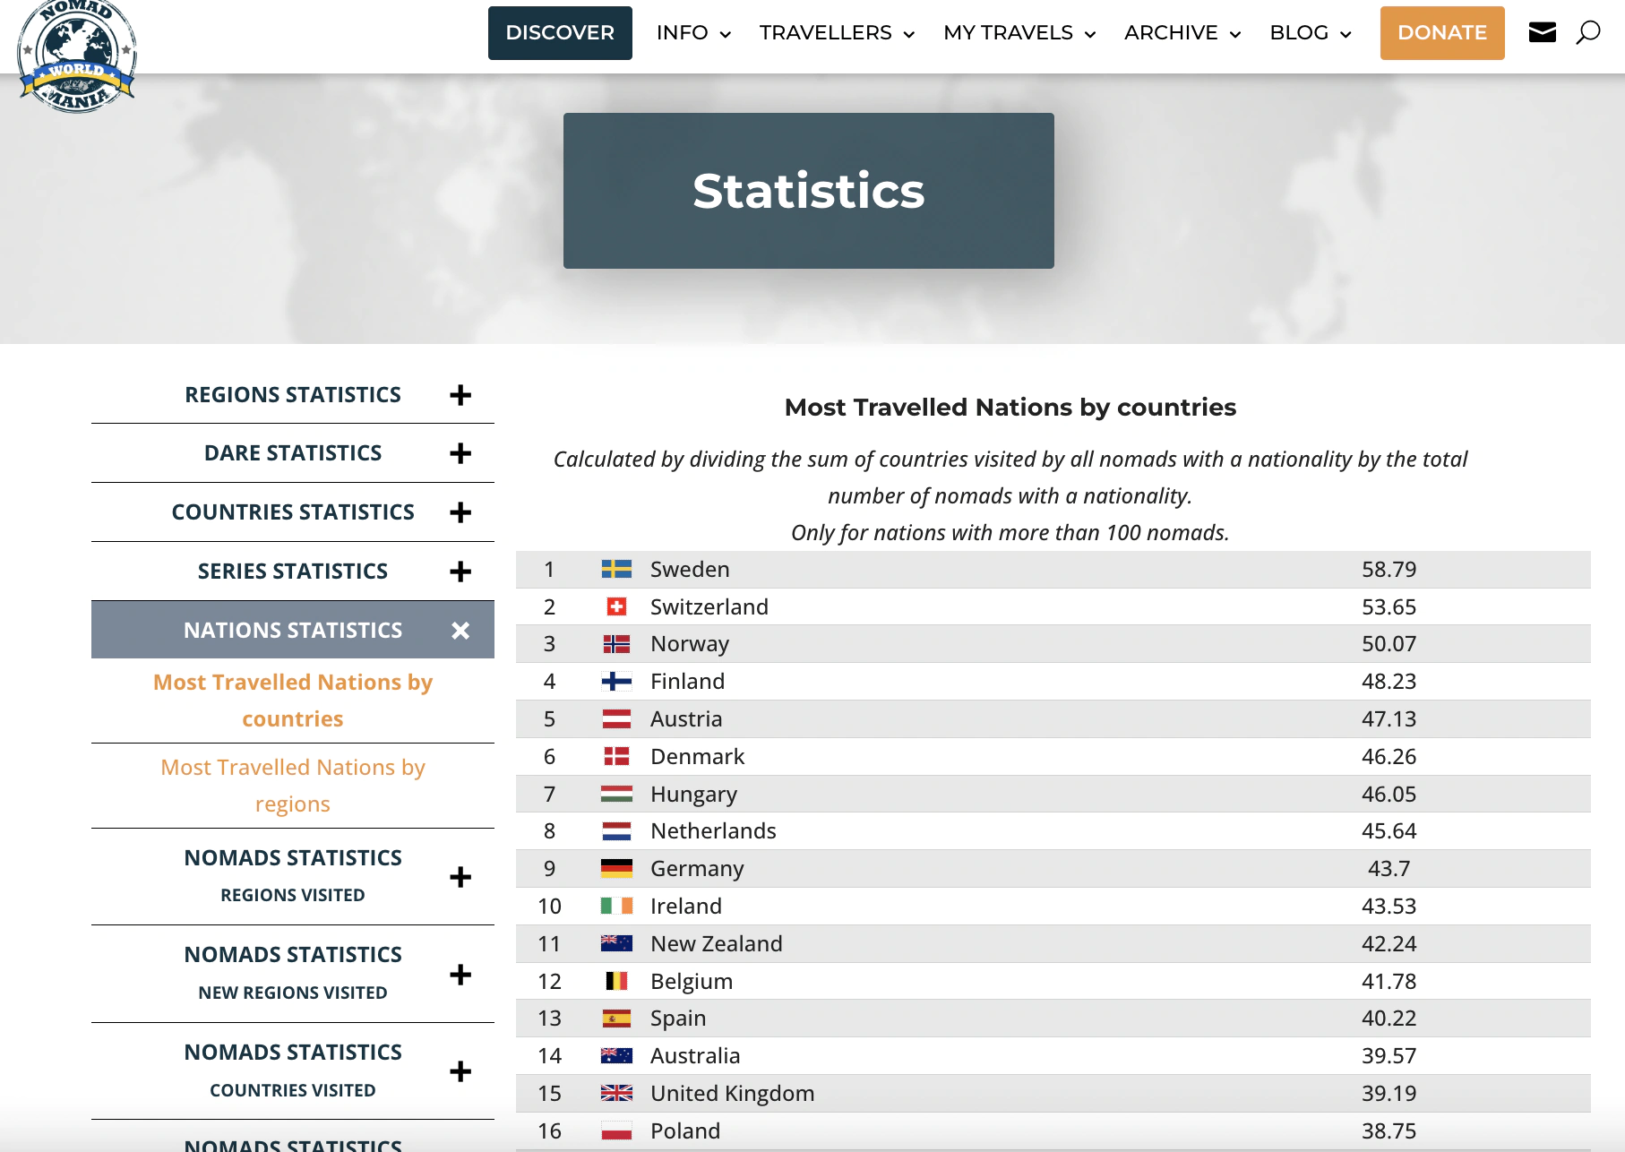Open Most Travelled Nations by regions link

[x=293, y=786]
